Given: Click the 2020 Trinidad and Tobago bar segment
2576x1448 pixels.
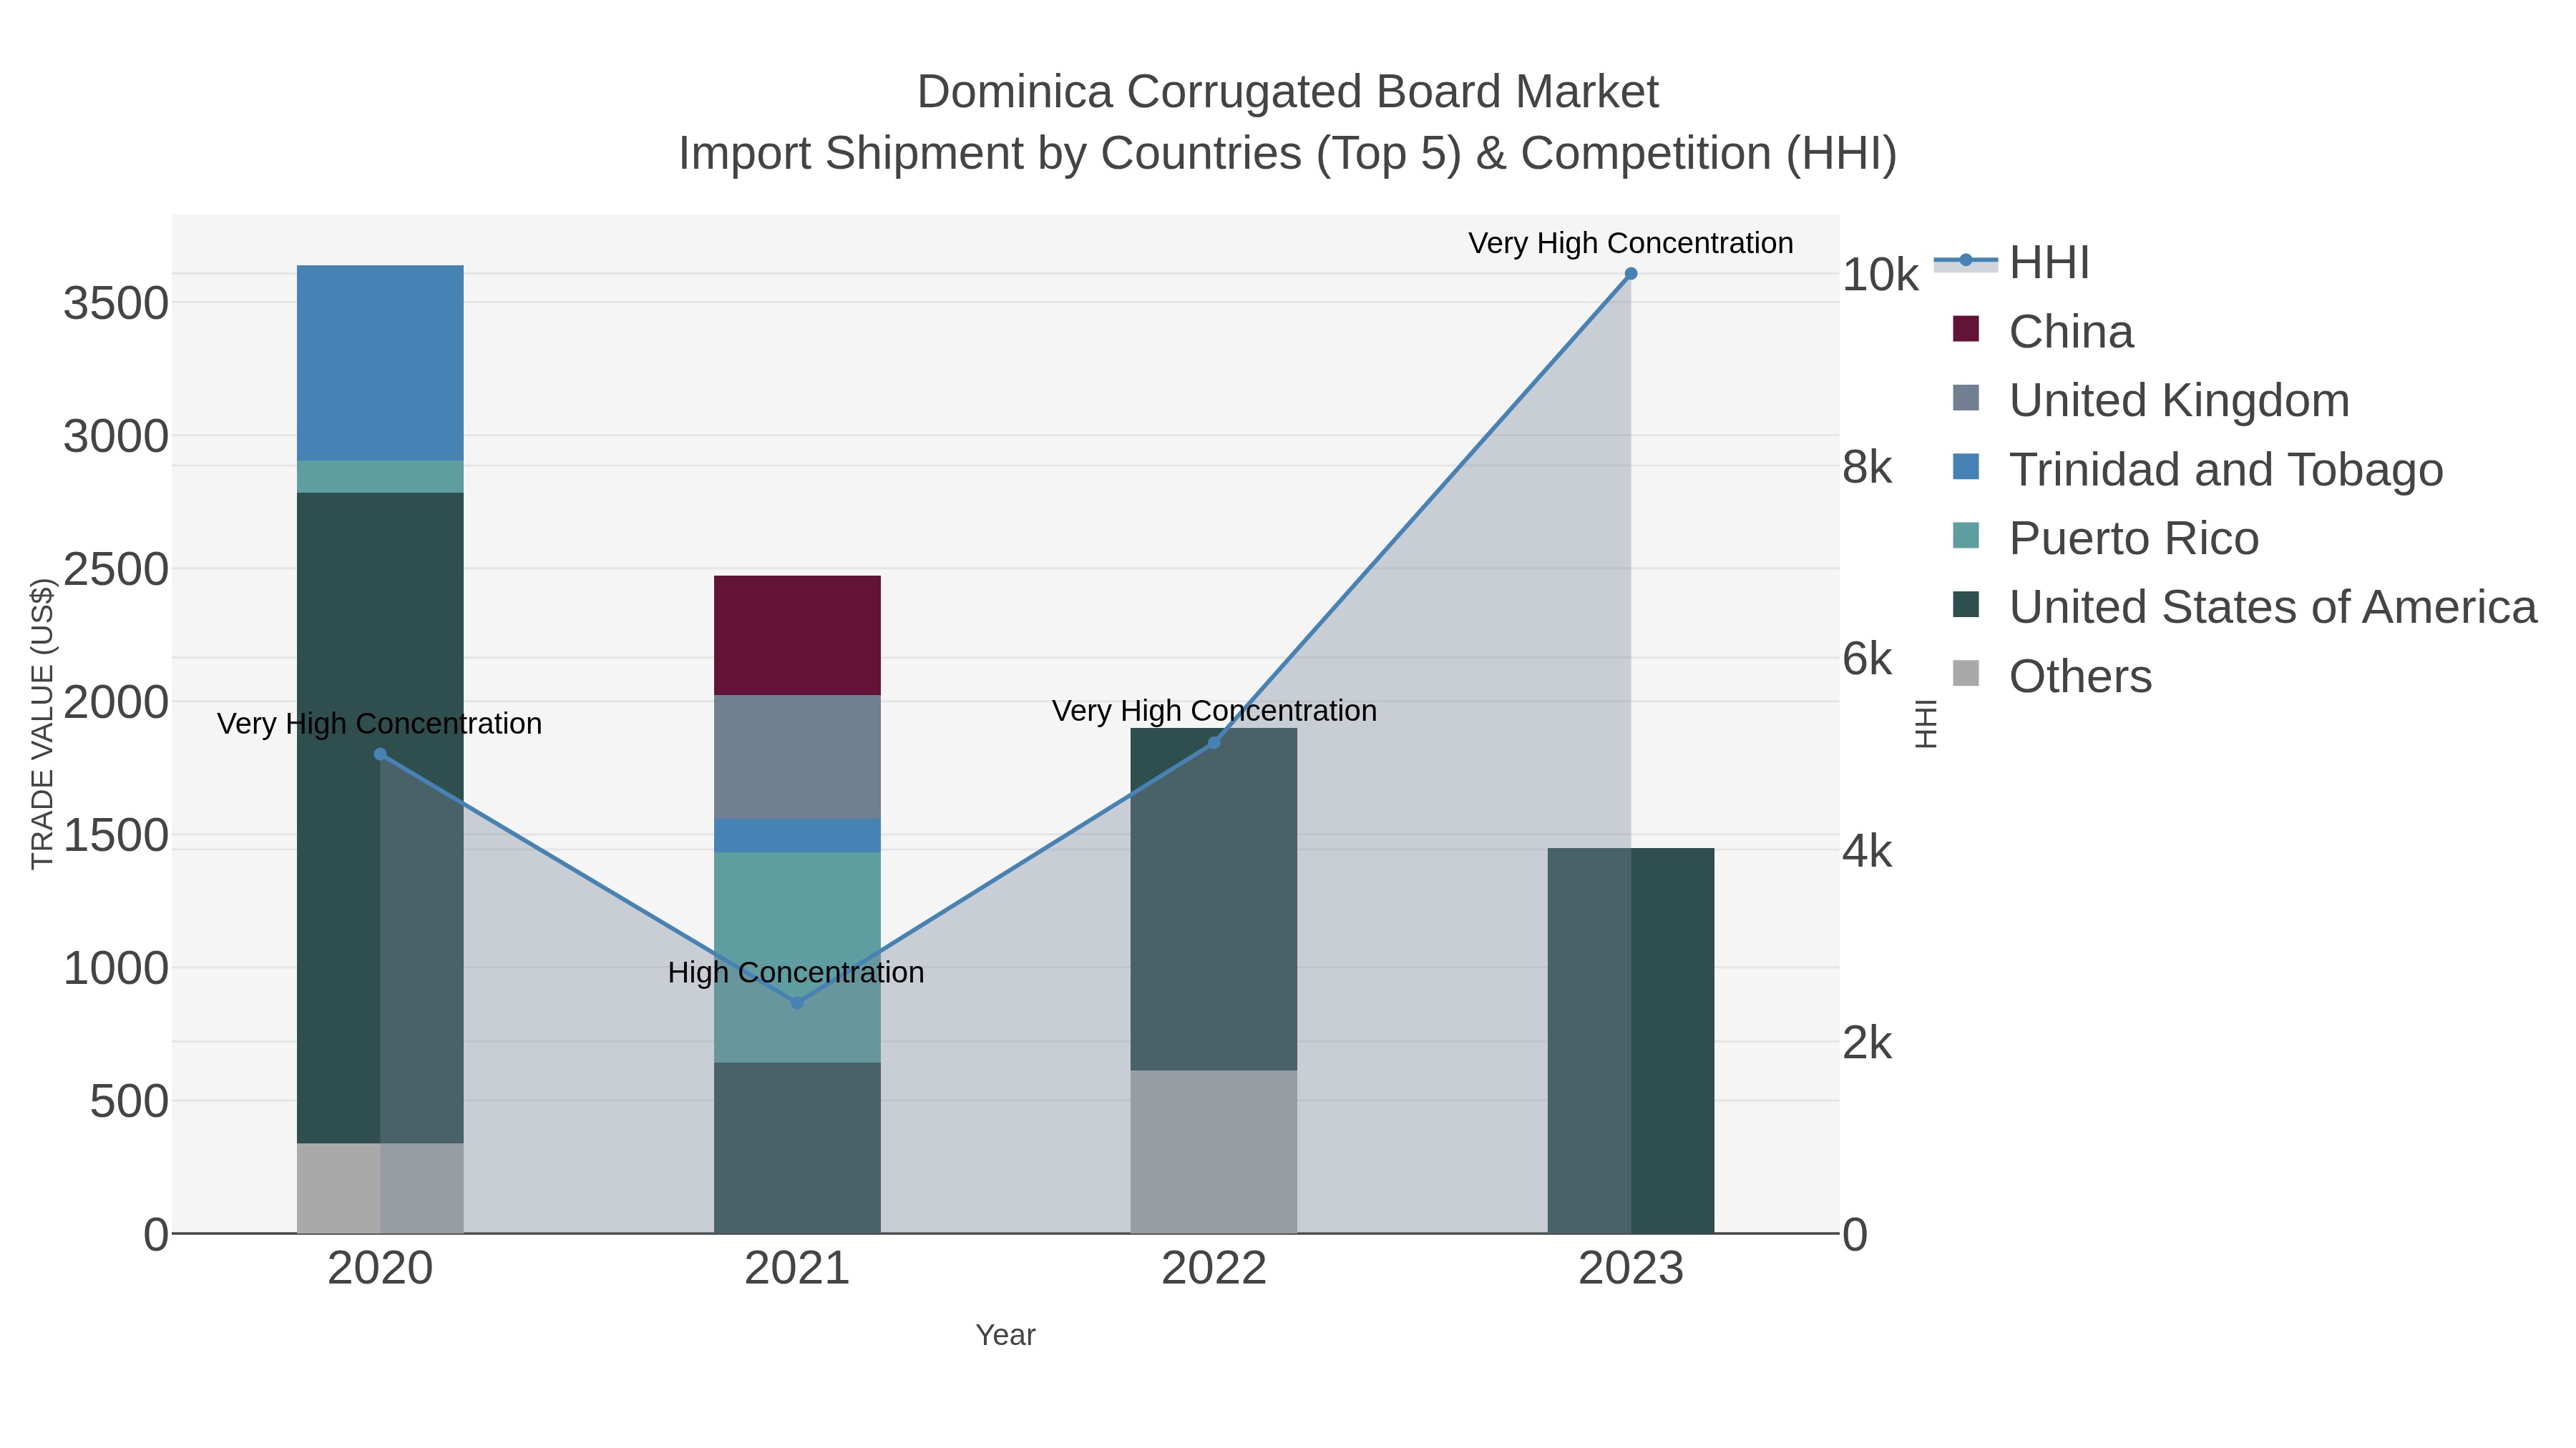Looking at the screenshot, I should pos(380,363).
